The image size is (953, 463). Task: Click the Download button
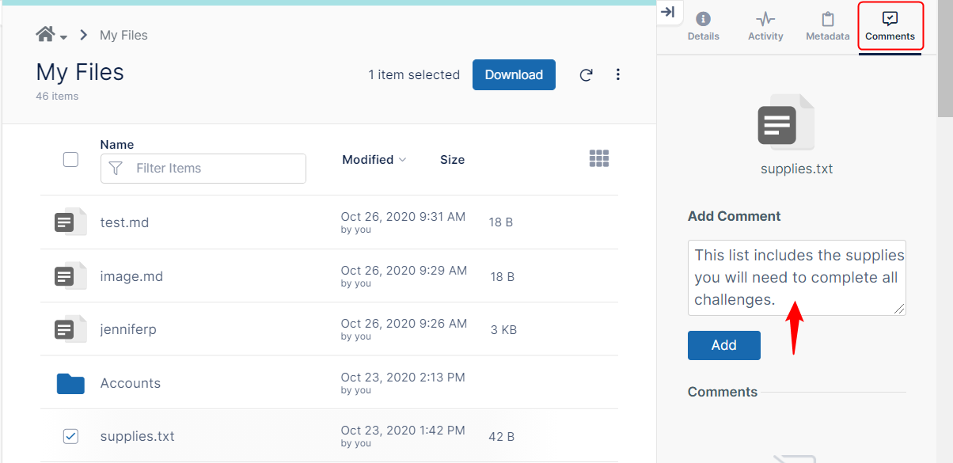click(514, 75)
